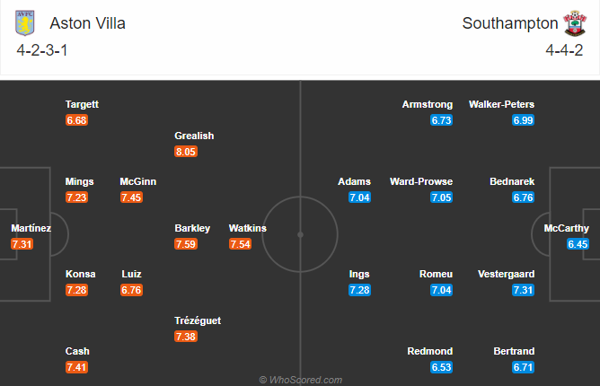
Task: Click player name Ward-Prowse
Action: tap(421, 181)
